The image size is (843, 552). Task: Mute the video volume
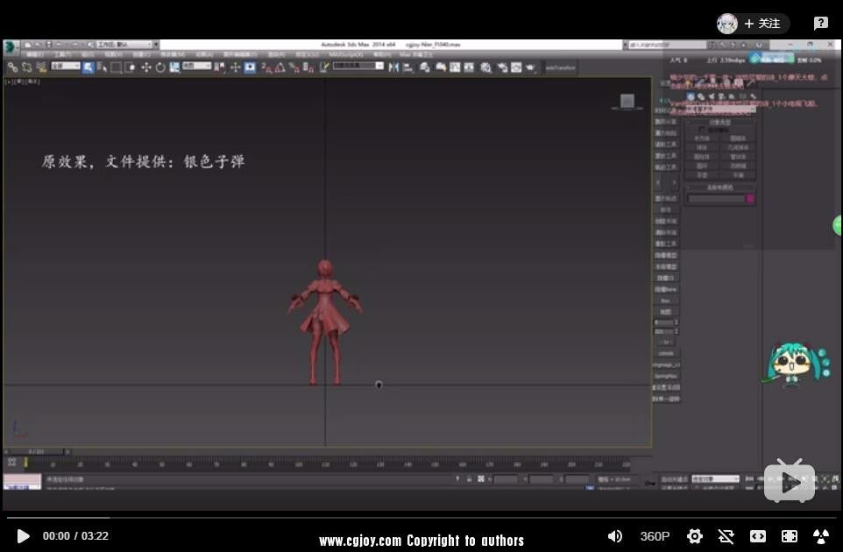click(x=614, y=536)
